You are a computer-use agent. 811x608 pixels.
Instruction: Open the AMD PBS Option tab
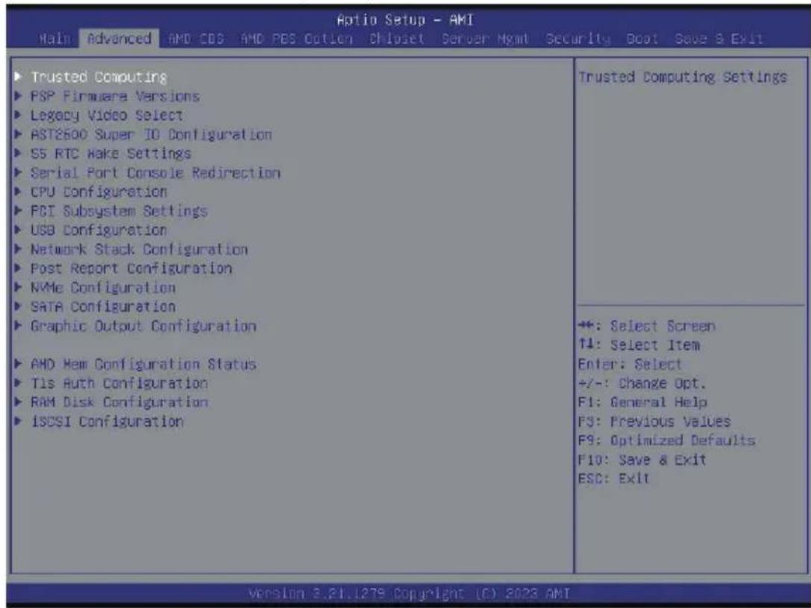point(297,39)
